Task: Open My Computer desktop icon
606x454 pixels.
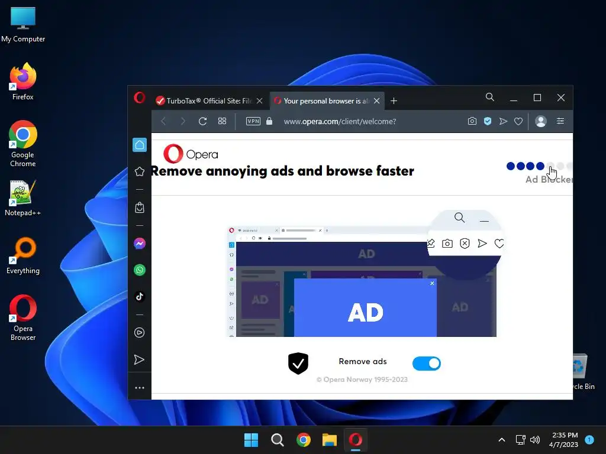Action: tap(23, 25)
